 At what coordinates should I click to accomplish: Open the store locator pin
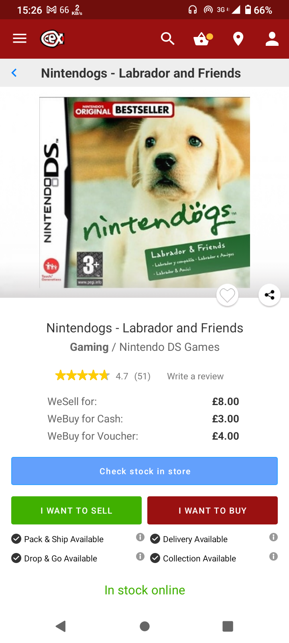click(238, 39)
